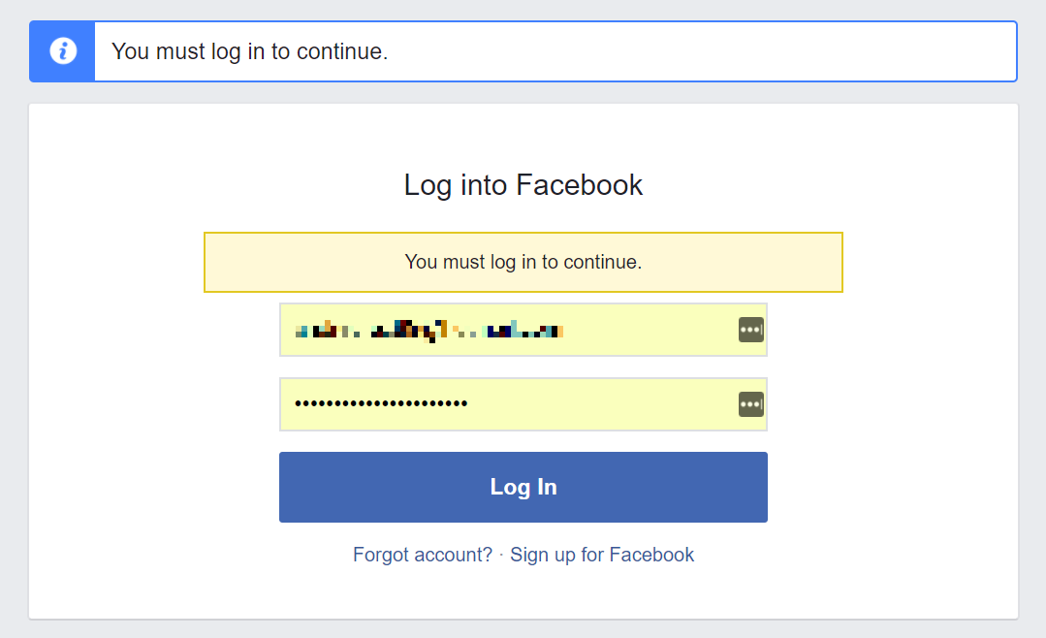1046x638 pixels.
Task: Click the 'Log into Facebook' heading
Action: tap(523, 185)
